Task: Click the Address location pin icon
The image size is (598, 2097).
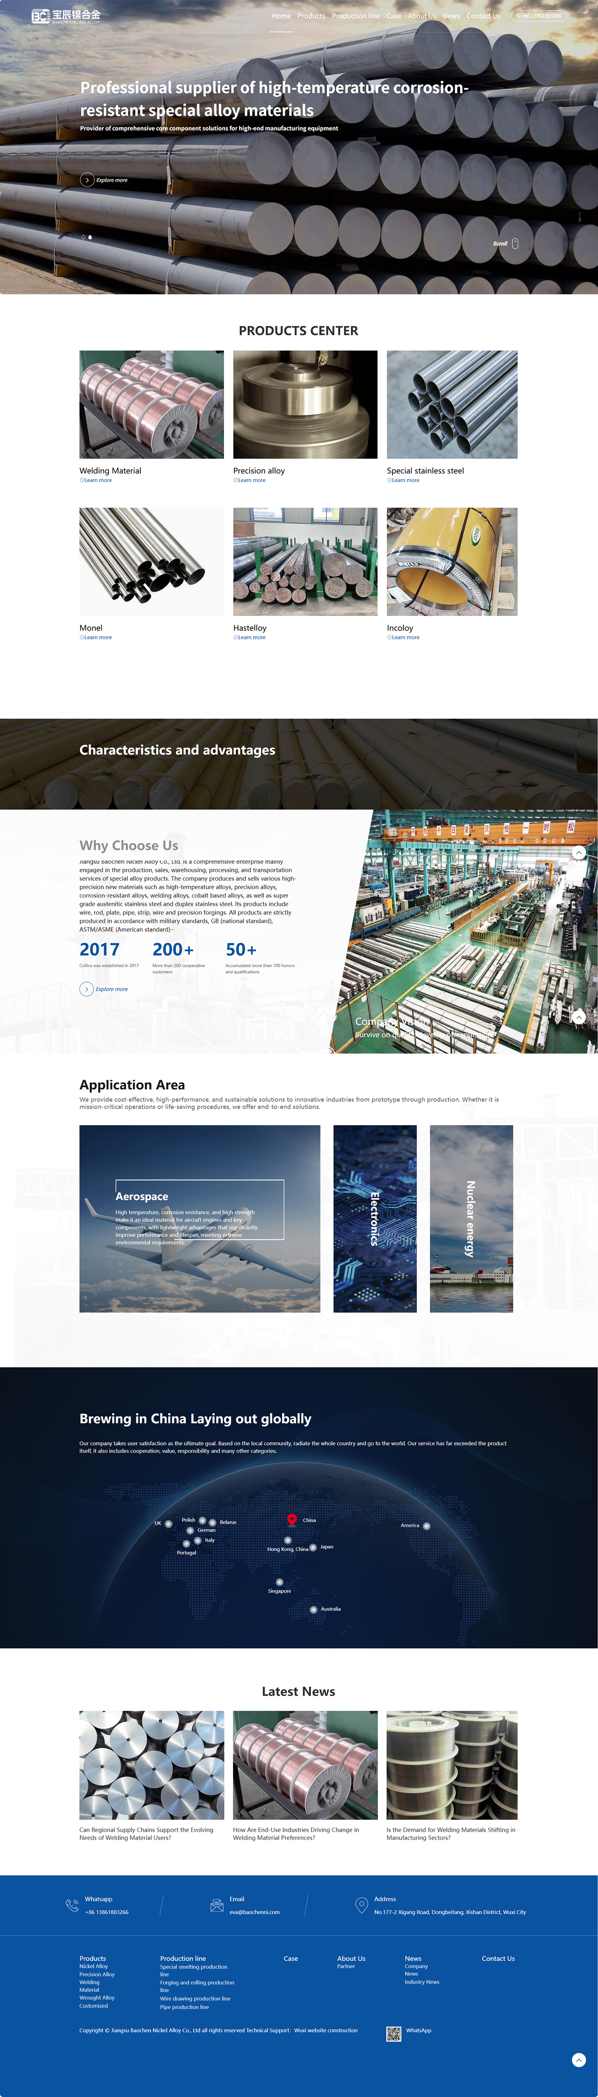Action: pyautogui.click(x=361, y=1905)
